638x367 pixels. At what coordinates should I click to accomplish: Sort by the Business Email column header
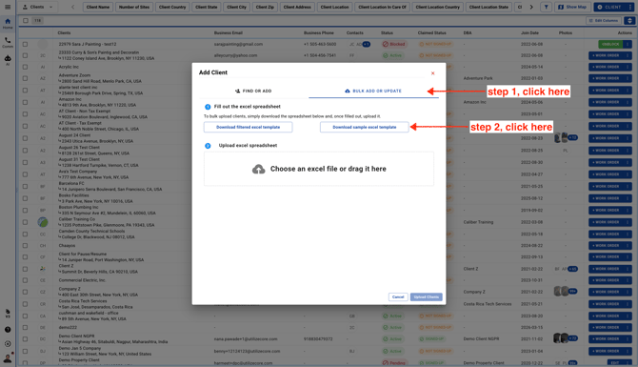pyautogui.click(x=229, y=33)
